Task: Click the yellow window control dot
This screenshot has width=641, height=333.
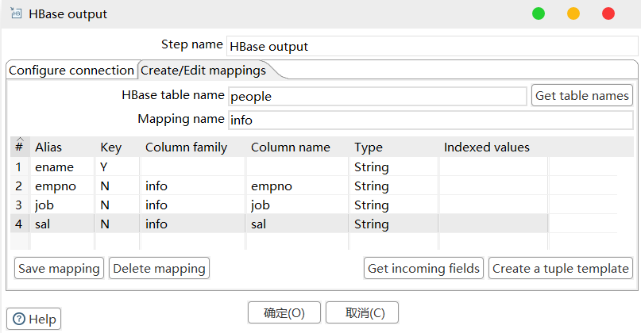Action: (x=573, y=13)
